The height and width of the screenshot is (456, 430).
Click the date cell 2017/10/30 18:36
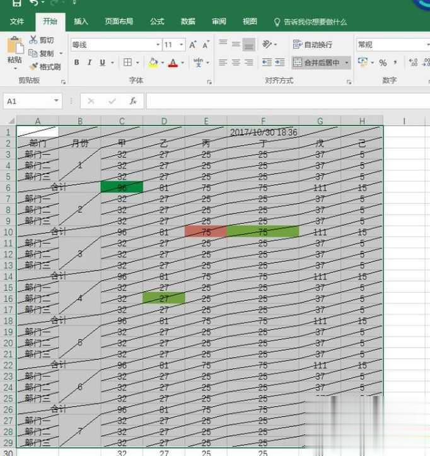(x=264, y=132)
